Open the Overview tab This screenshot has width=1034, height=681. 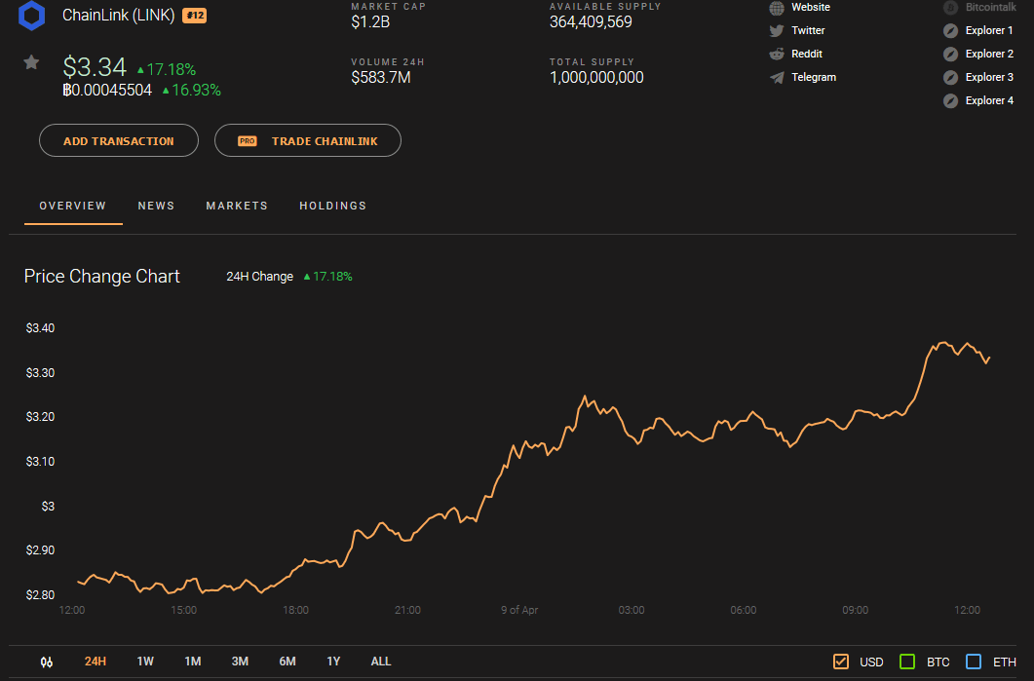72,206
